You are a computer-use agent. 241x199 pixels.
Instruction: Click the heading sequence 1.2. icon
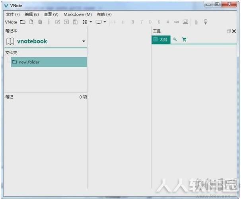tap(113, 22)
